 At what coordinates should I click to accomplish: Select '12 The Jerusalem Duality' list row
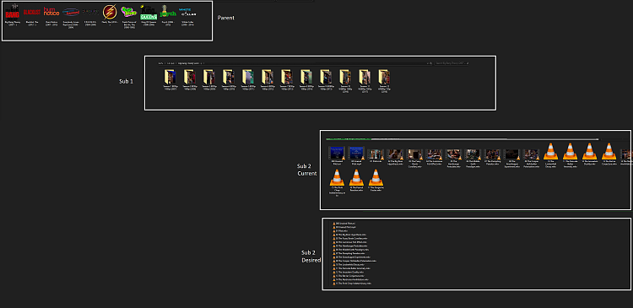pyautogui.click(x=348, y=272)
